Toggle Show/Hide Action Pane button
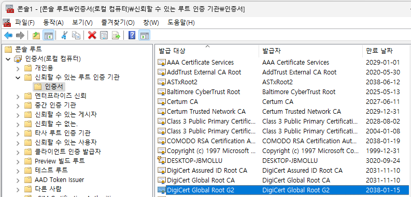The image size is (411, 197). 145,35
